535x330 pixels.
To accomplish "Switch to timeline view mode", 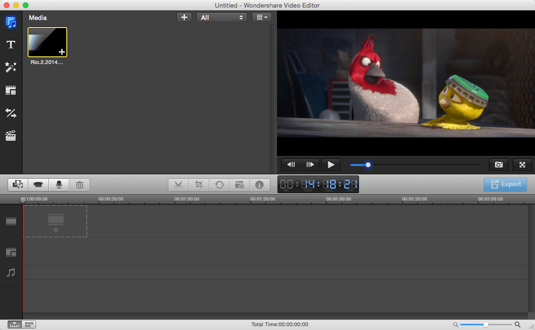I will (x=15, y=324).
